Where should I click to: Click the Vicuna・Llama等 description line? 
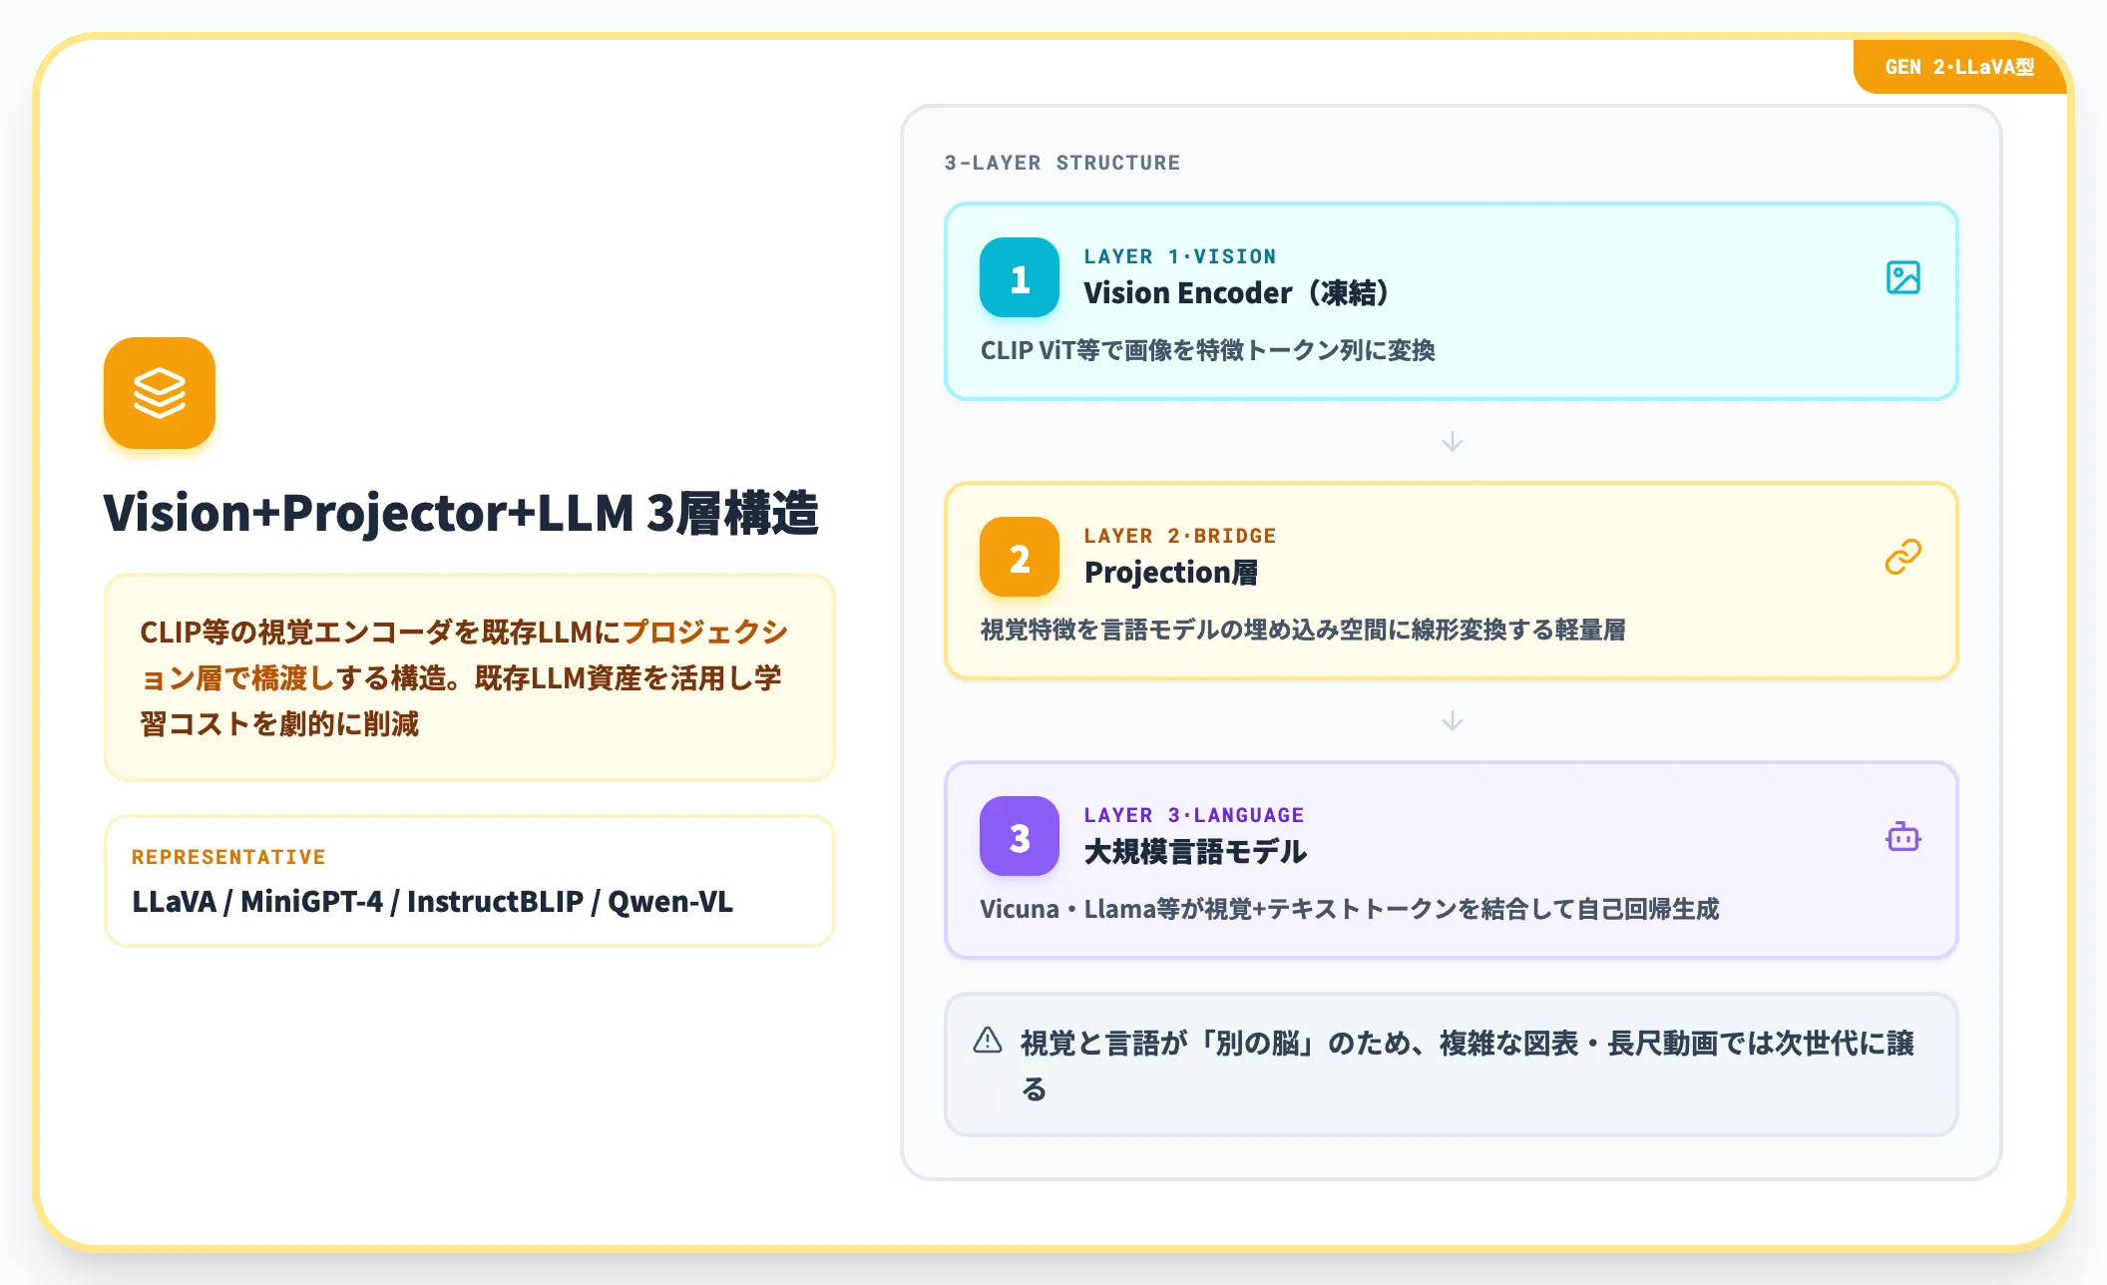pyautogui.click(x=1350, y=909)
